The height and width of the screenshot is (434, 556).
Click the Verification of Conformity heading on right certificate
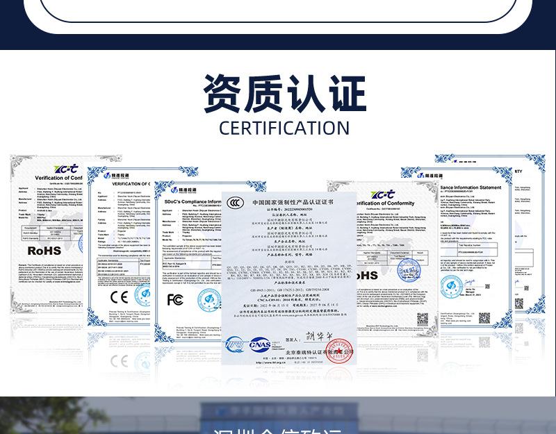click(x=384, y=203)
